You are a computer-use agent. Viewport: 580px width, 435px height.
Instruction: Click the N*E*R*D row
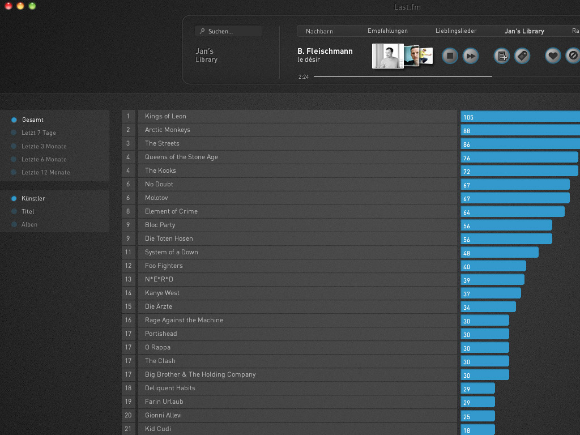(297, 279)
